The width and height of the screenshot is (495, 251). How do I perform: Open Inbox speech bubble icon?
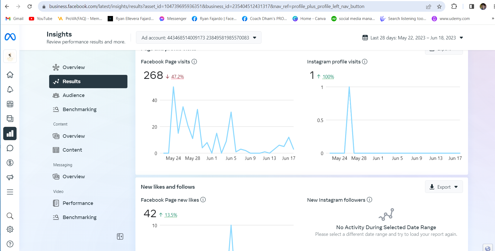[x=10, y=148]
